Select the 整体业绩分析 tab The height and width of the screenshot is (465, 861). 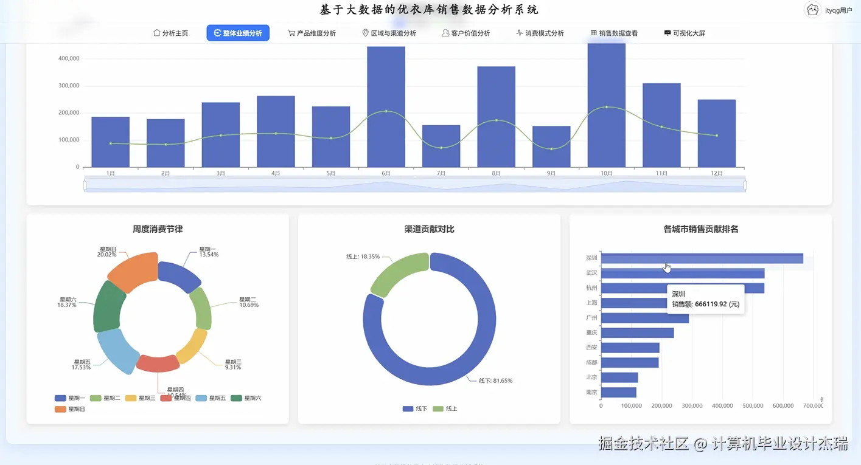pyautogui.click(x=238, y=33)
